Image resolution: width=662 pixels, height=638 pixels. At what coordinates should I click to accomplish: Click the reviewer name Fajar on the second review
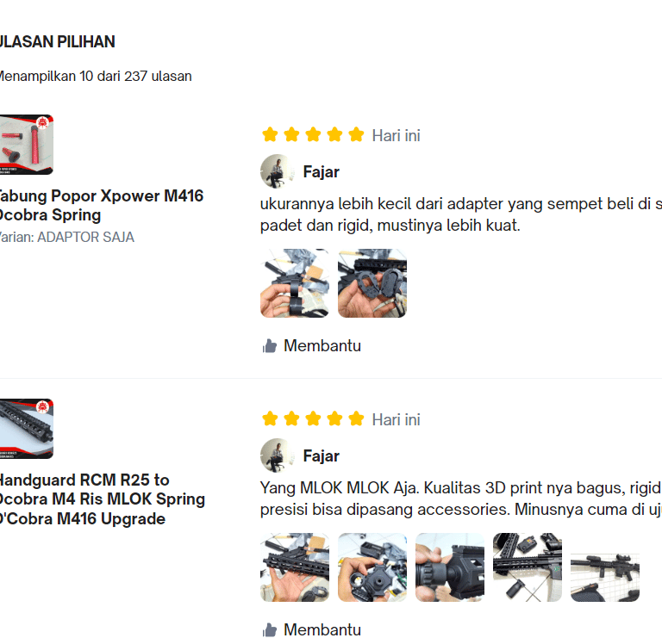tap(322, 456)
